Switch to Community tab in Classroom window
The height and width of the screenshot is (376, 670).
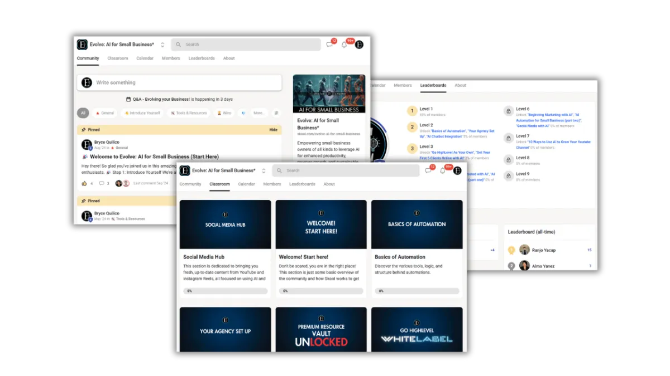[x=190, y=184]
